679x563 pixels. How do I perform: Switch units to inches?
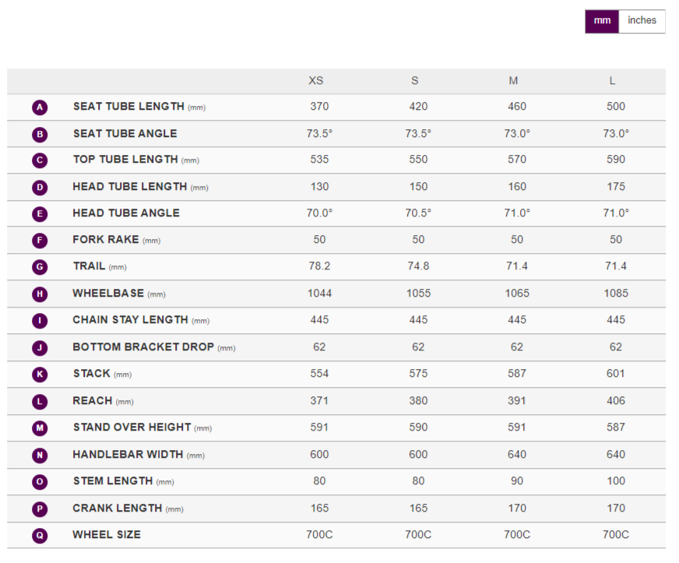tap(642, 21)
